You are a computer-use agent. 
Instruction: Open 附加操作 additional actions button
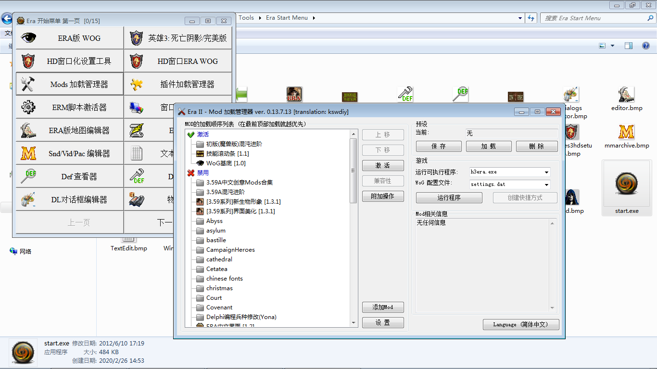point(383,196)
